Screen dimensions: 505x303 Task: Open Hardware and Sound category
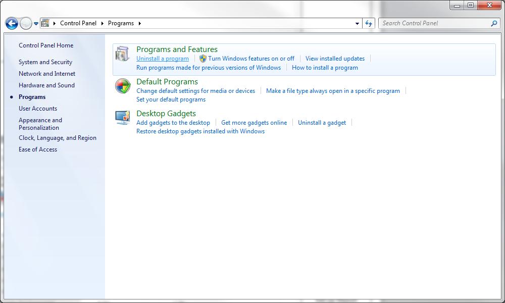pos(46,85)
